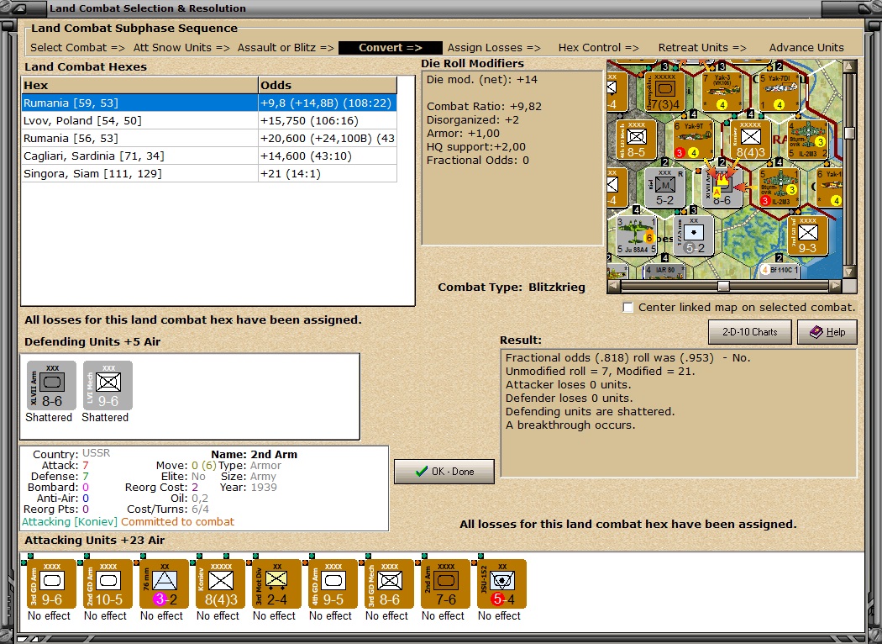Viewport: 882px width, 644px height.
Task: Click the +15,750 (106:16) odds cell
Action: 328,120
